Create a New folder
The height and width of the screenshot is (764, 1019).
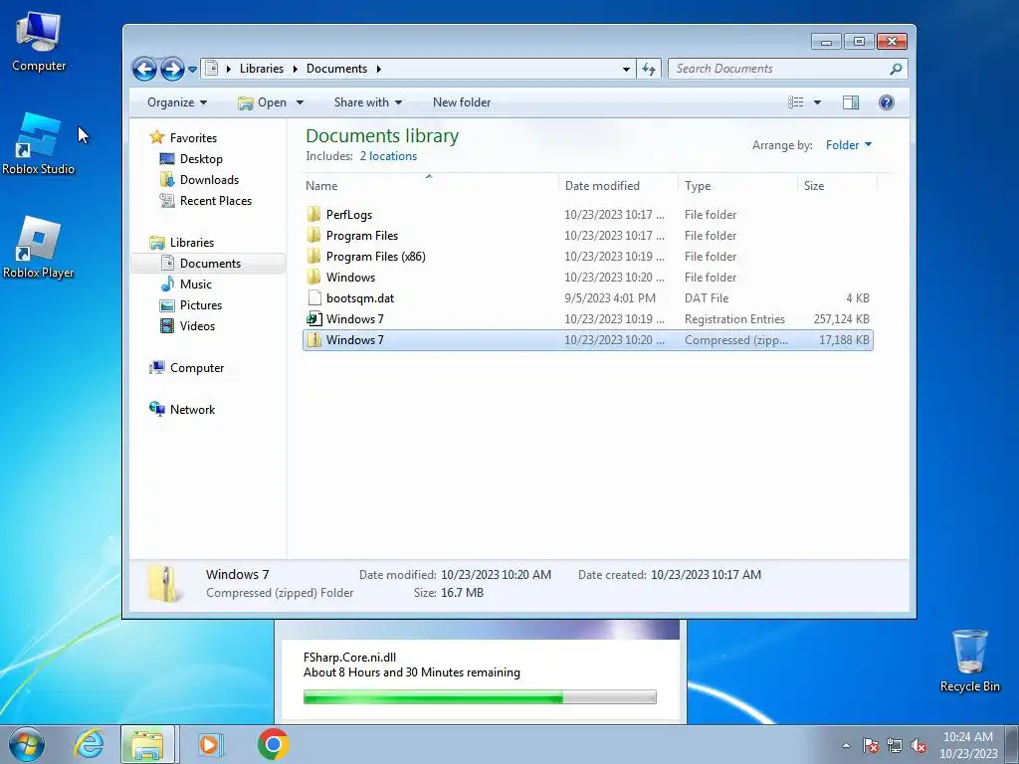pos(462,102)
